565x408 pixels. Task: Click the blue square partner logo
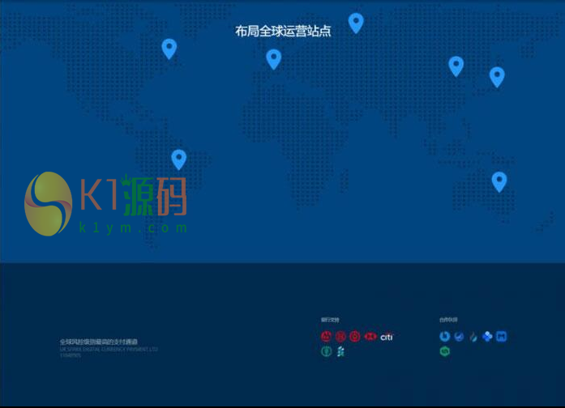[x=502, y=337]
